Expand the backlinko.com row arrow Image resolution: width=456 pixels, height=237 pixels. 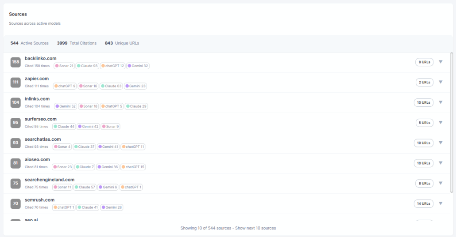441,62
